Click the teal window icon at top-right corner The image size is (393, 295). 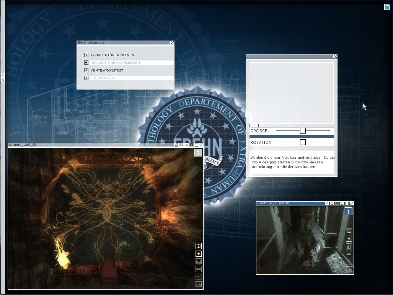[387, 7]
